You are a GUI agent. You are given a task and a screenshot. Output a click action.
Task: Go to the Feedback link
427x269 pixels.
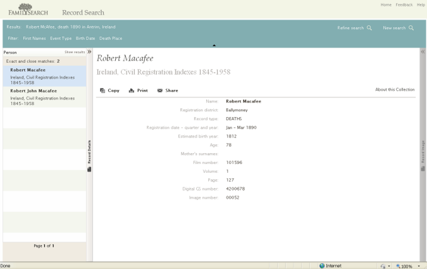(x=404, y=4)
